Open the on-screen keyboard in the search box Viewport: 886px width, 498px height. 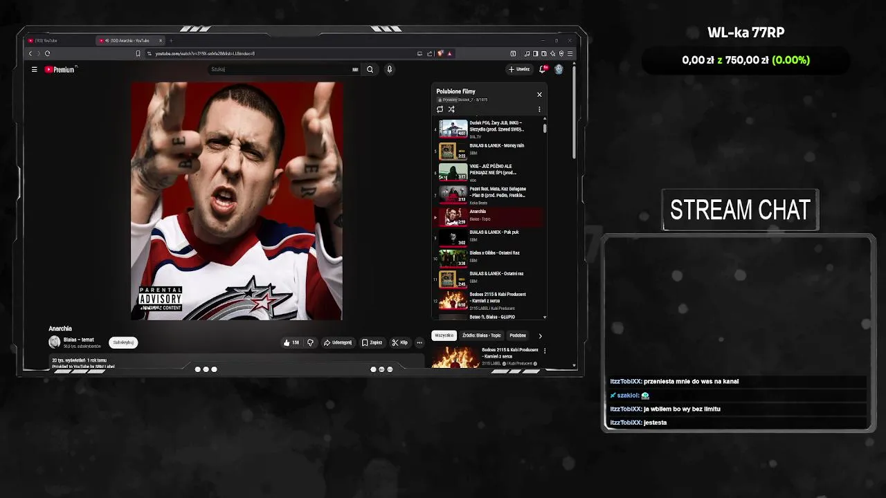coord(355,69)
